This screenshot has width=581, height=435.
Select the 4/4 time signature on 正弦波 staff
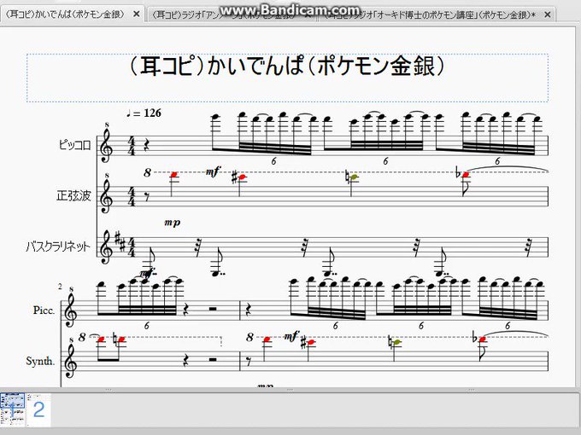(132, 196)
